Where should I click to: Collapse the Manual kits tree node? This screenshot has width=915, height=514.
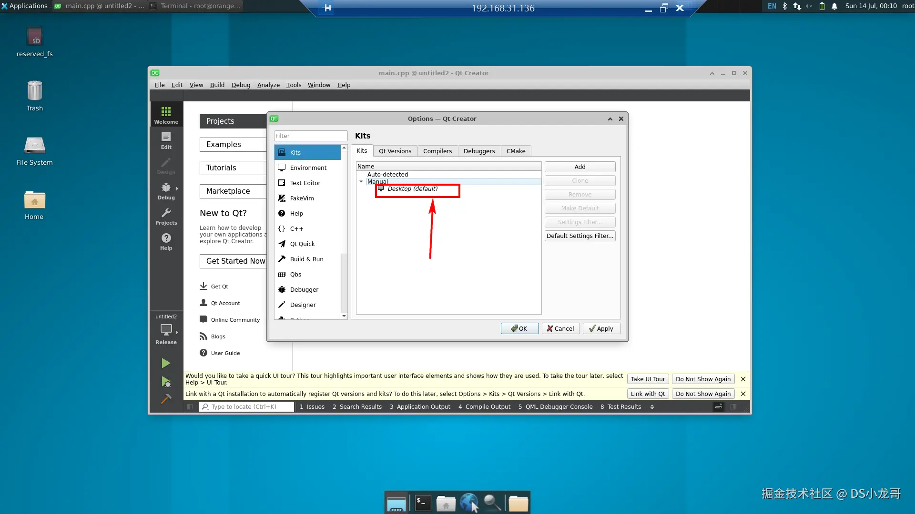point(361,181)
